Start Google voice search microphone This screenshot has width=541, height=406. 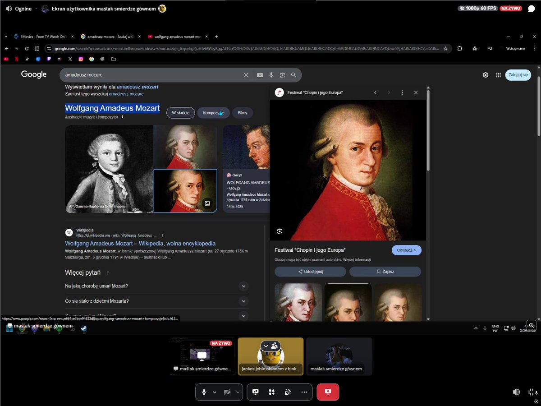271,75
